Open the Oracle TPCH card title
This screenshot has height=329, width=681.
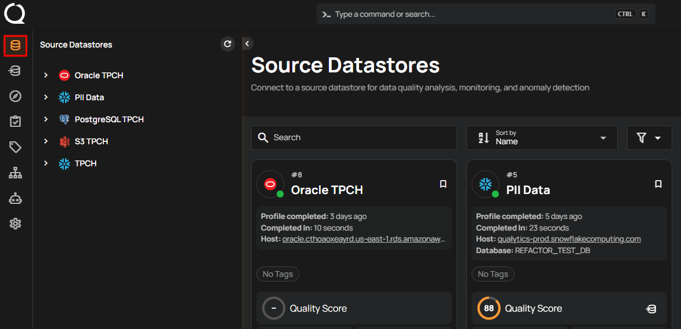tap(327, 190)
